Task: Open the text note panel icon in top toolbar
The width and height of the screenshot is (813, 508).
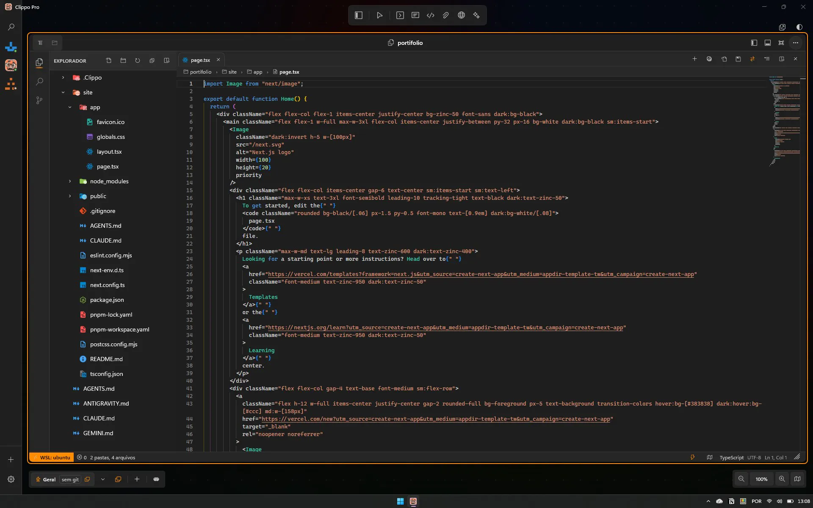Action: (x=415, y=15)
